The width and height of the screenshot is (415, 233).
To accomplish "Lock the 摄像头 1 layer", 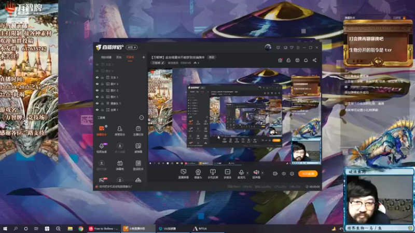I will point(102,103).
